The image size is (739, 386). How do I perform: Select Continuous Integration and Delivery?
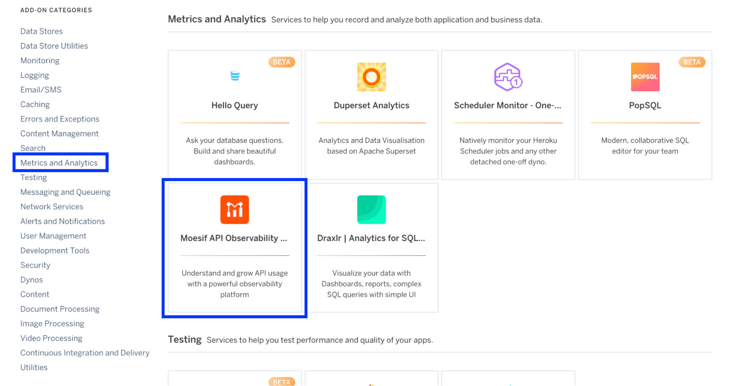85,353
